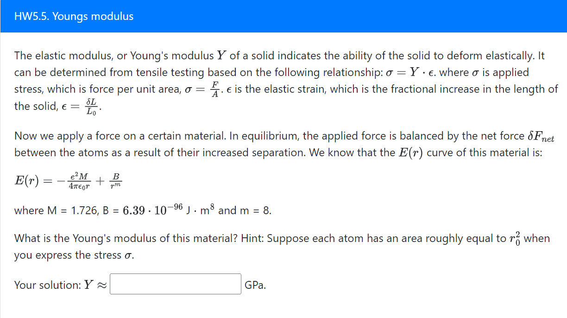Click inside the Young's modulus answer field
This screenshot has height=318, width=567.
(x=175, y=284)
